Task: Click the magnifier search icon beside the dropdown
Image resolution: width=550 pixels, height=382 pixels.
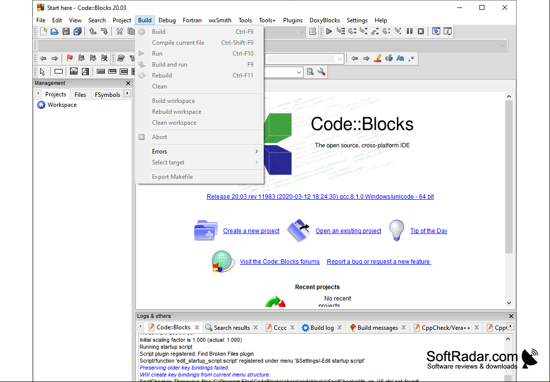Action: [310, 72]
